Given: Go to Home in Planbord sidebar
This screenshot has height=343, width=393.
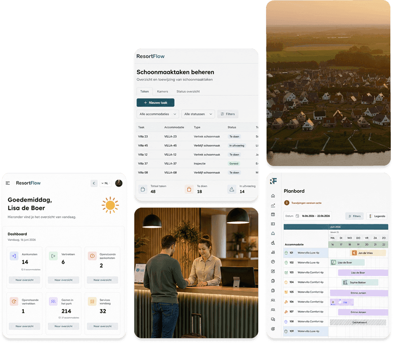Looking at the screenshot, I should click(273, 195).
